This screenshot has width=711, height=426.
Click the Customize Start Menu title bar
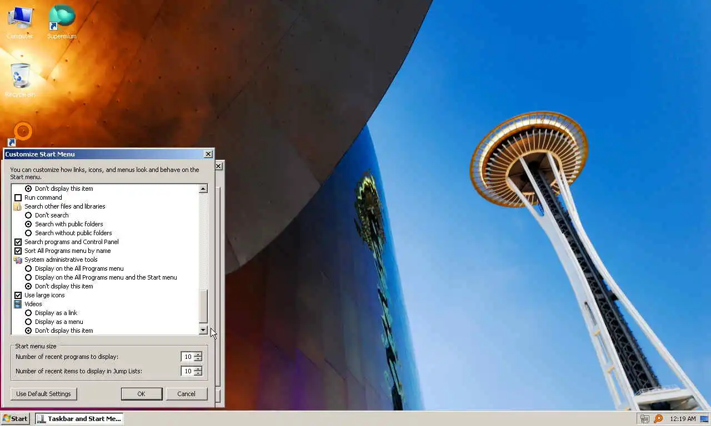(103, 154)
